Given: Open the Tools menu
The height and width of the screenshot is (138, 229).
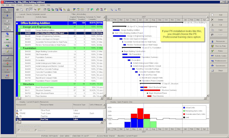Looking at the screenshot, I should 36,5.
